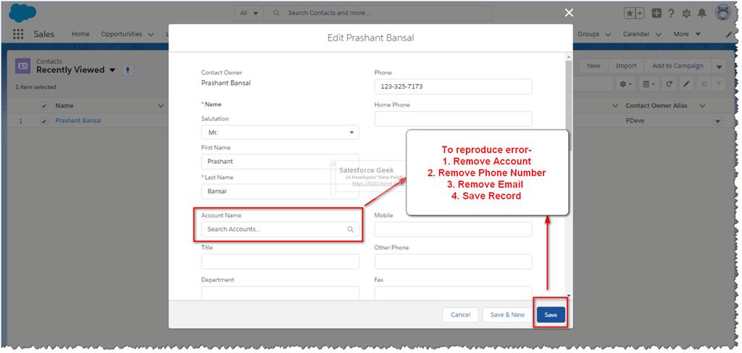Click the Save & New button
Viewport: 742px width, 353px height.
507,315
